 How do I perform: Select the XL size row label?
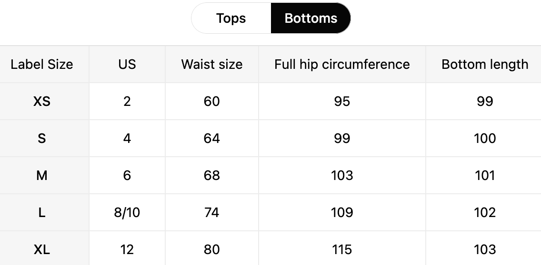(x=42, y=249)
